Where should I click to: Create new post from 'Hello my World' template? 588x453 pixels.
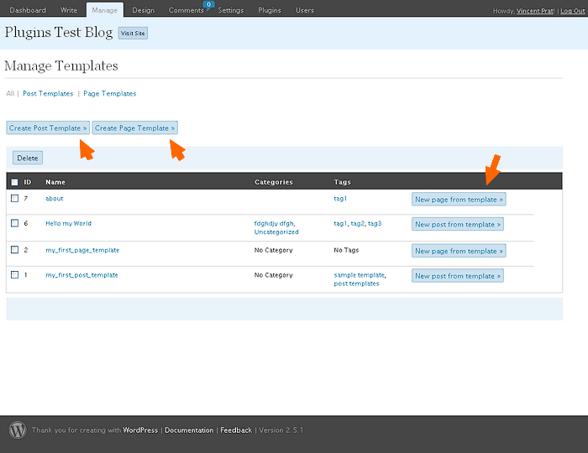[458, 224]
